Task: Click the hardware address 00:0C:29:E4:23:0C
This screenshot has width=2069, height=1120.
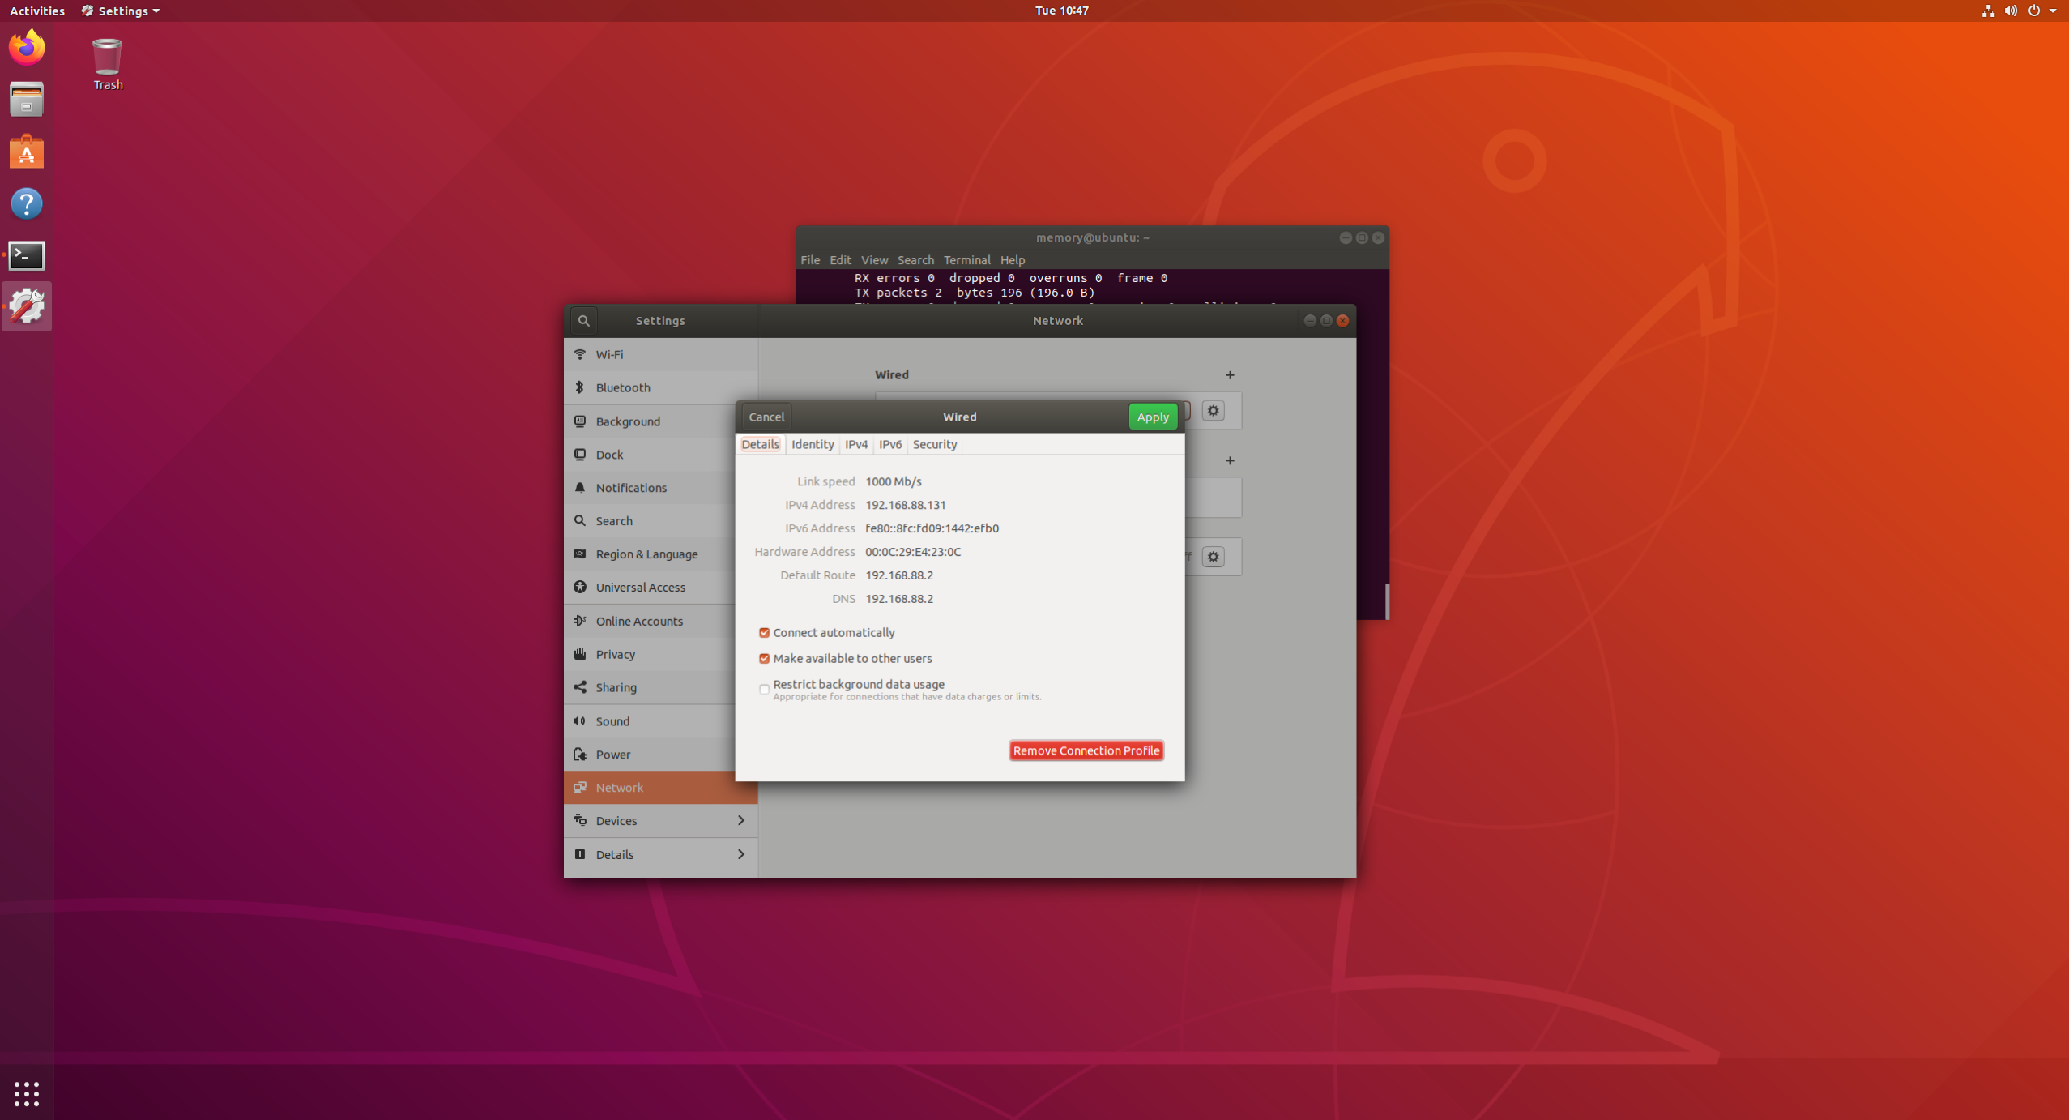Action: [x=912, y=552]
